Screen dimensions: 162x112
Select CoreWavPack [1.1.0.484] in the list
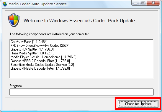pos(29,42)
